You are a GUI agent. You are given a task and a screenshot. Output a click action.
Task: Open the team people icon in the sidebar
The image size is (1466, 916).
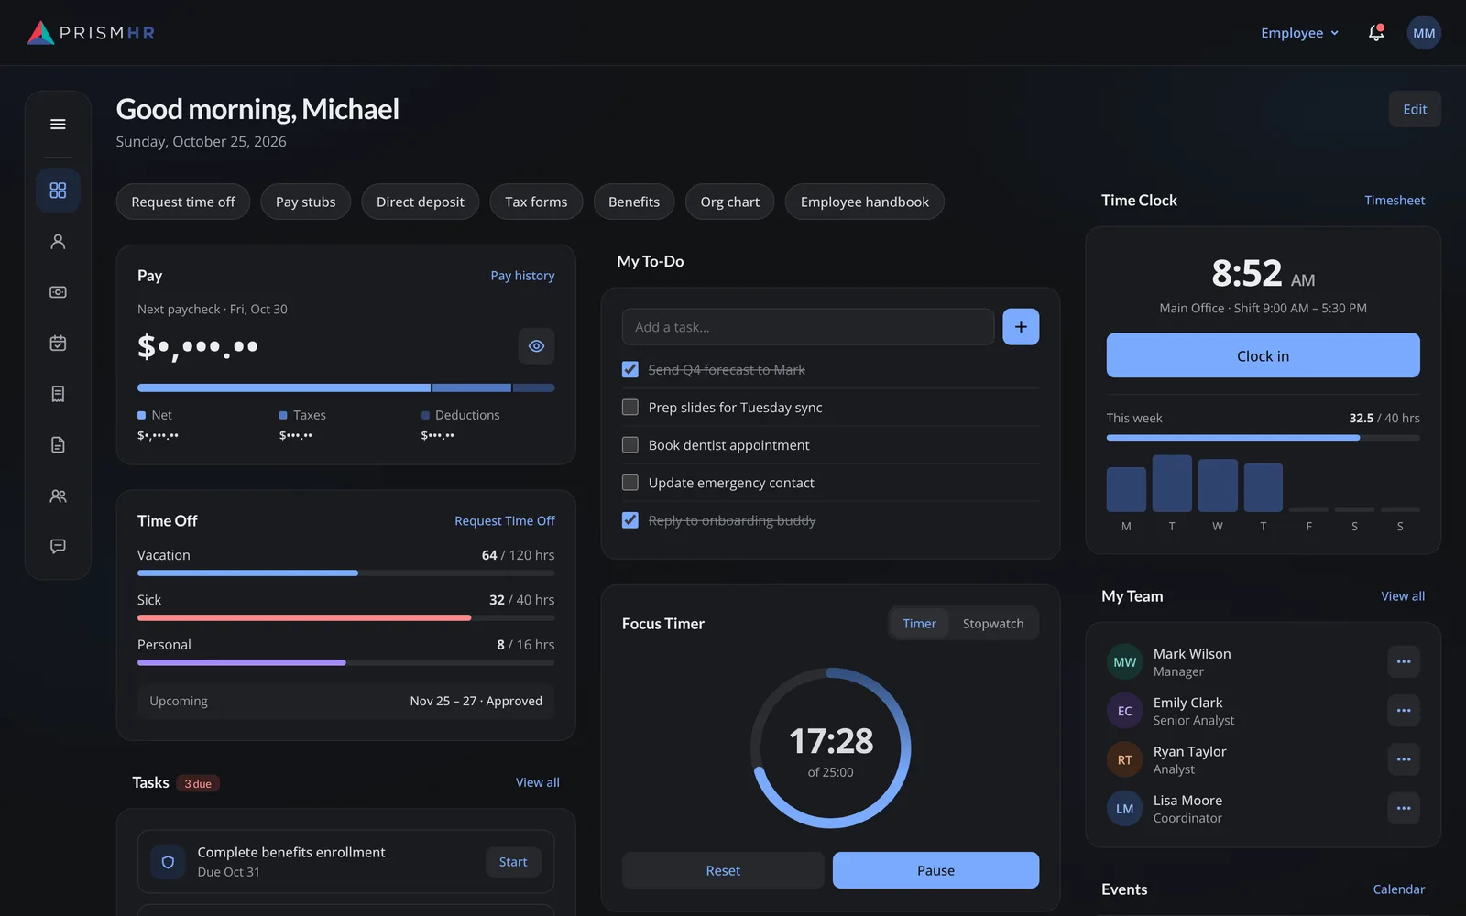pyautogui.click(x=58, y=496)
